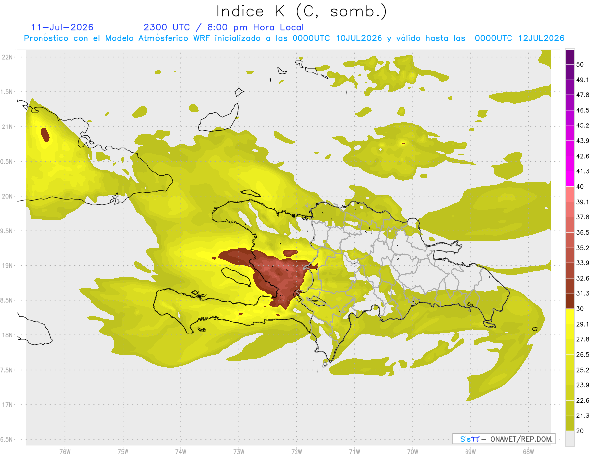Pick the colorbar swatch between 35.2 and 36.5
Viewport: 593px width, 458px height.
[x=570, y=240]
